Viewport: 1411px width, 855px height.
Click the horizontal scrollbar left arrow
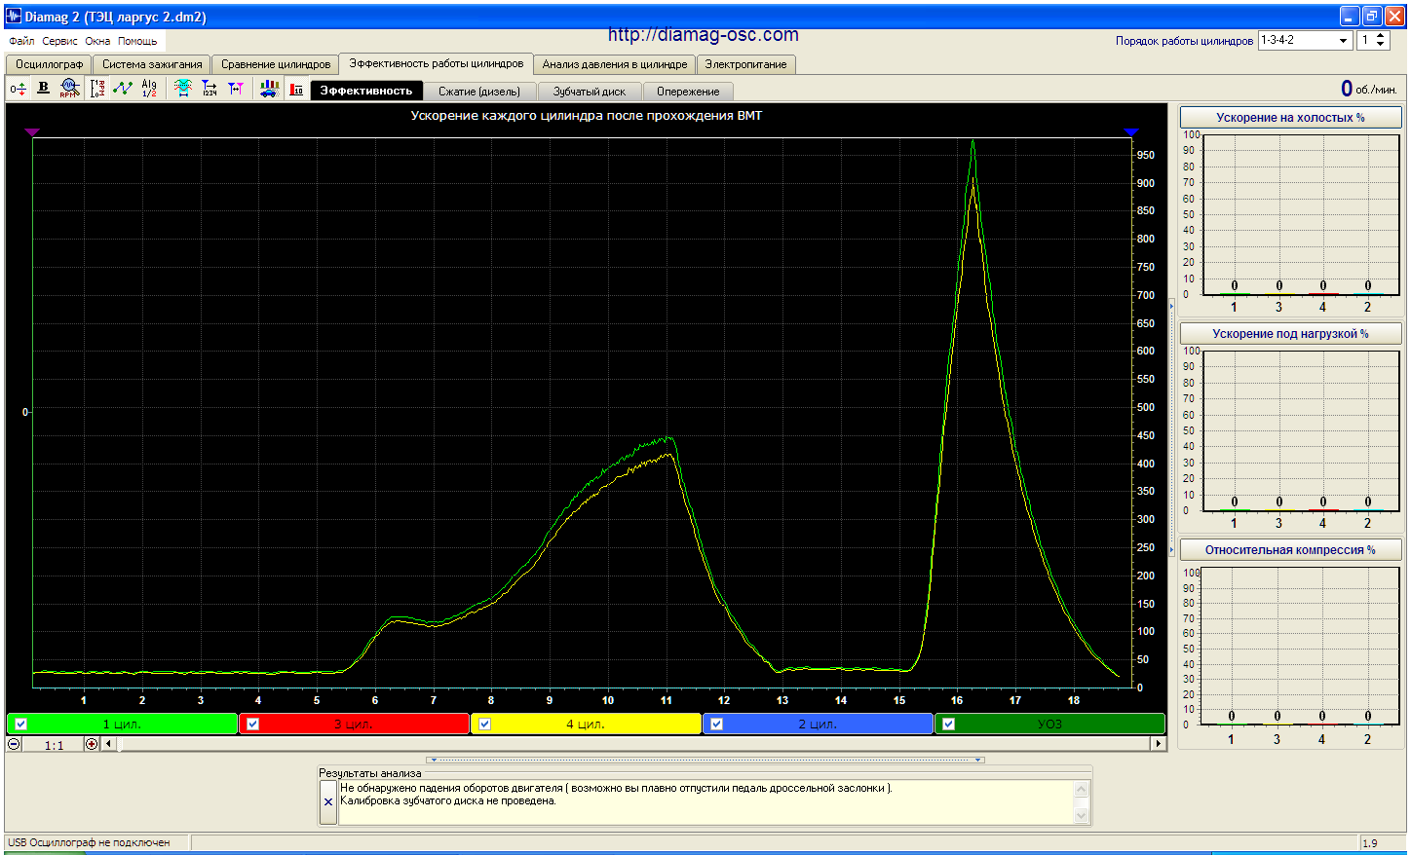[x=108, y=744]
